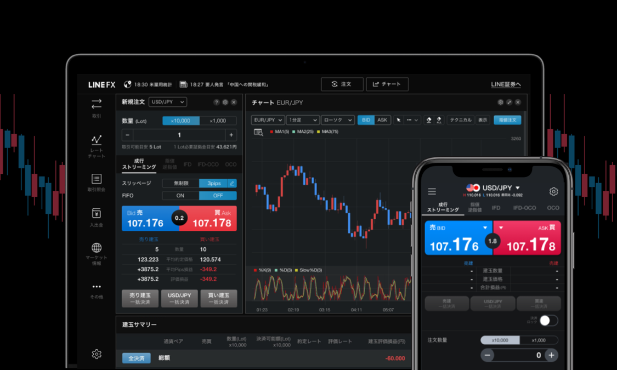
Task: Expand the 1分足 timeframe dropdown
Action: tap(303, 120)
